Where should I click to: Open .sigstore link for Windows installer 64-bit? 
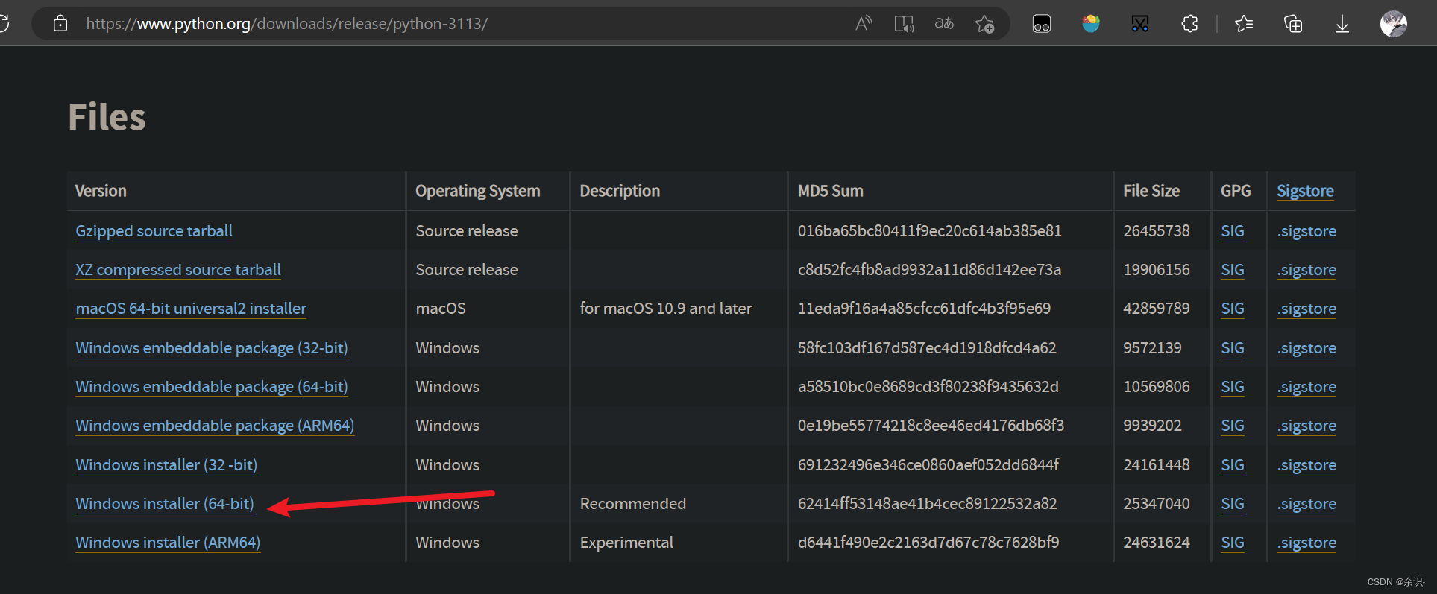pos(1306,504)
